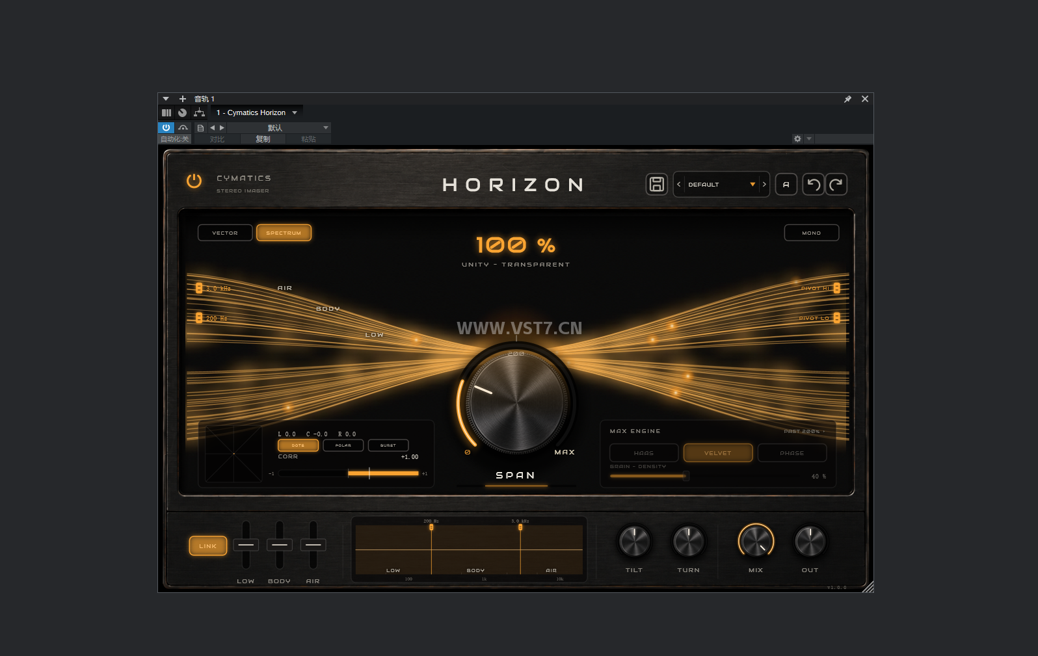Screen dimensions: 1038x656
Task: Open the DEFAULT preset dropdown
Action: click(x=721, y=184)
